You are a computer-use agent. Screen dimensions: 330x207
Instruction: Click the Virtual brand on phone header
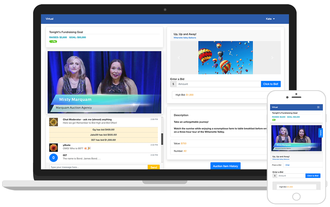(275, 107)
